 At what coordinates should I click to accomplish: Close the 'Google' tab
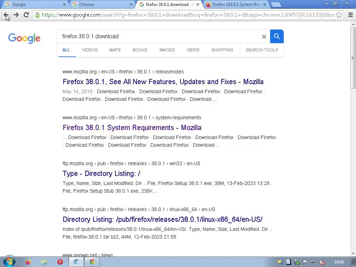[x=64, y=4]
